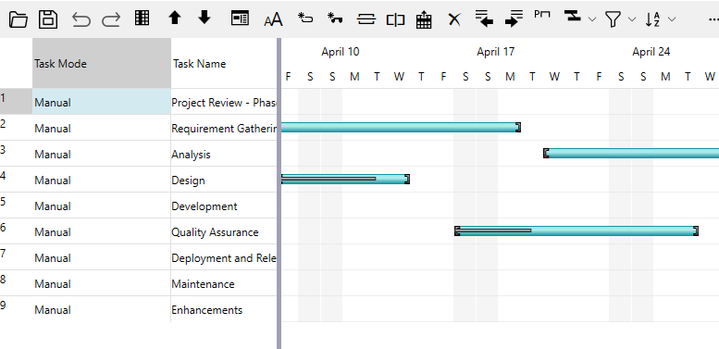Click the April 17 timeline header

coord(496,52)
